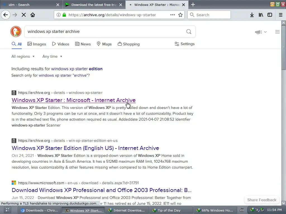Click the Microsoft favicon beside microsoft.com result
This screenshot has height=214, width=286.
click(x=14, y=183)
